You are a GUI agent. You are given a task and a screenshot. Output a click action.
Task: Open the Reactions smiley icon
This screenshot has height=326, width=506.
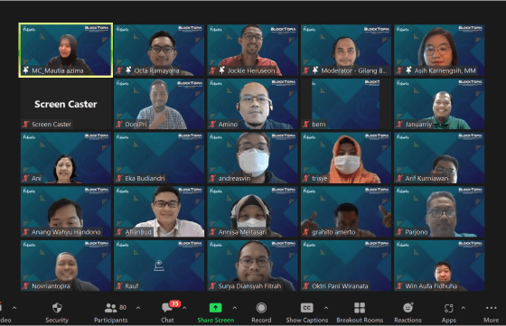click(408, 308)
